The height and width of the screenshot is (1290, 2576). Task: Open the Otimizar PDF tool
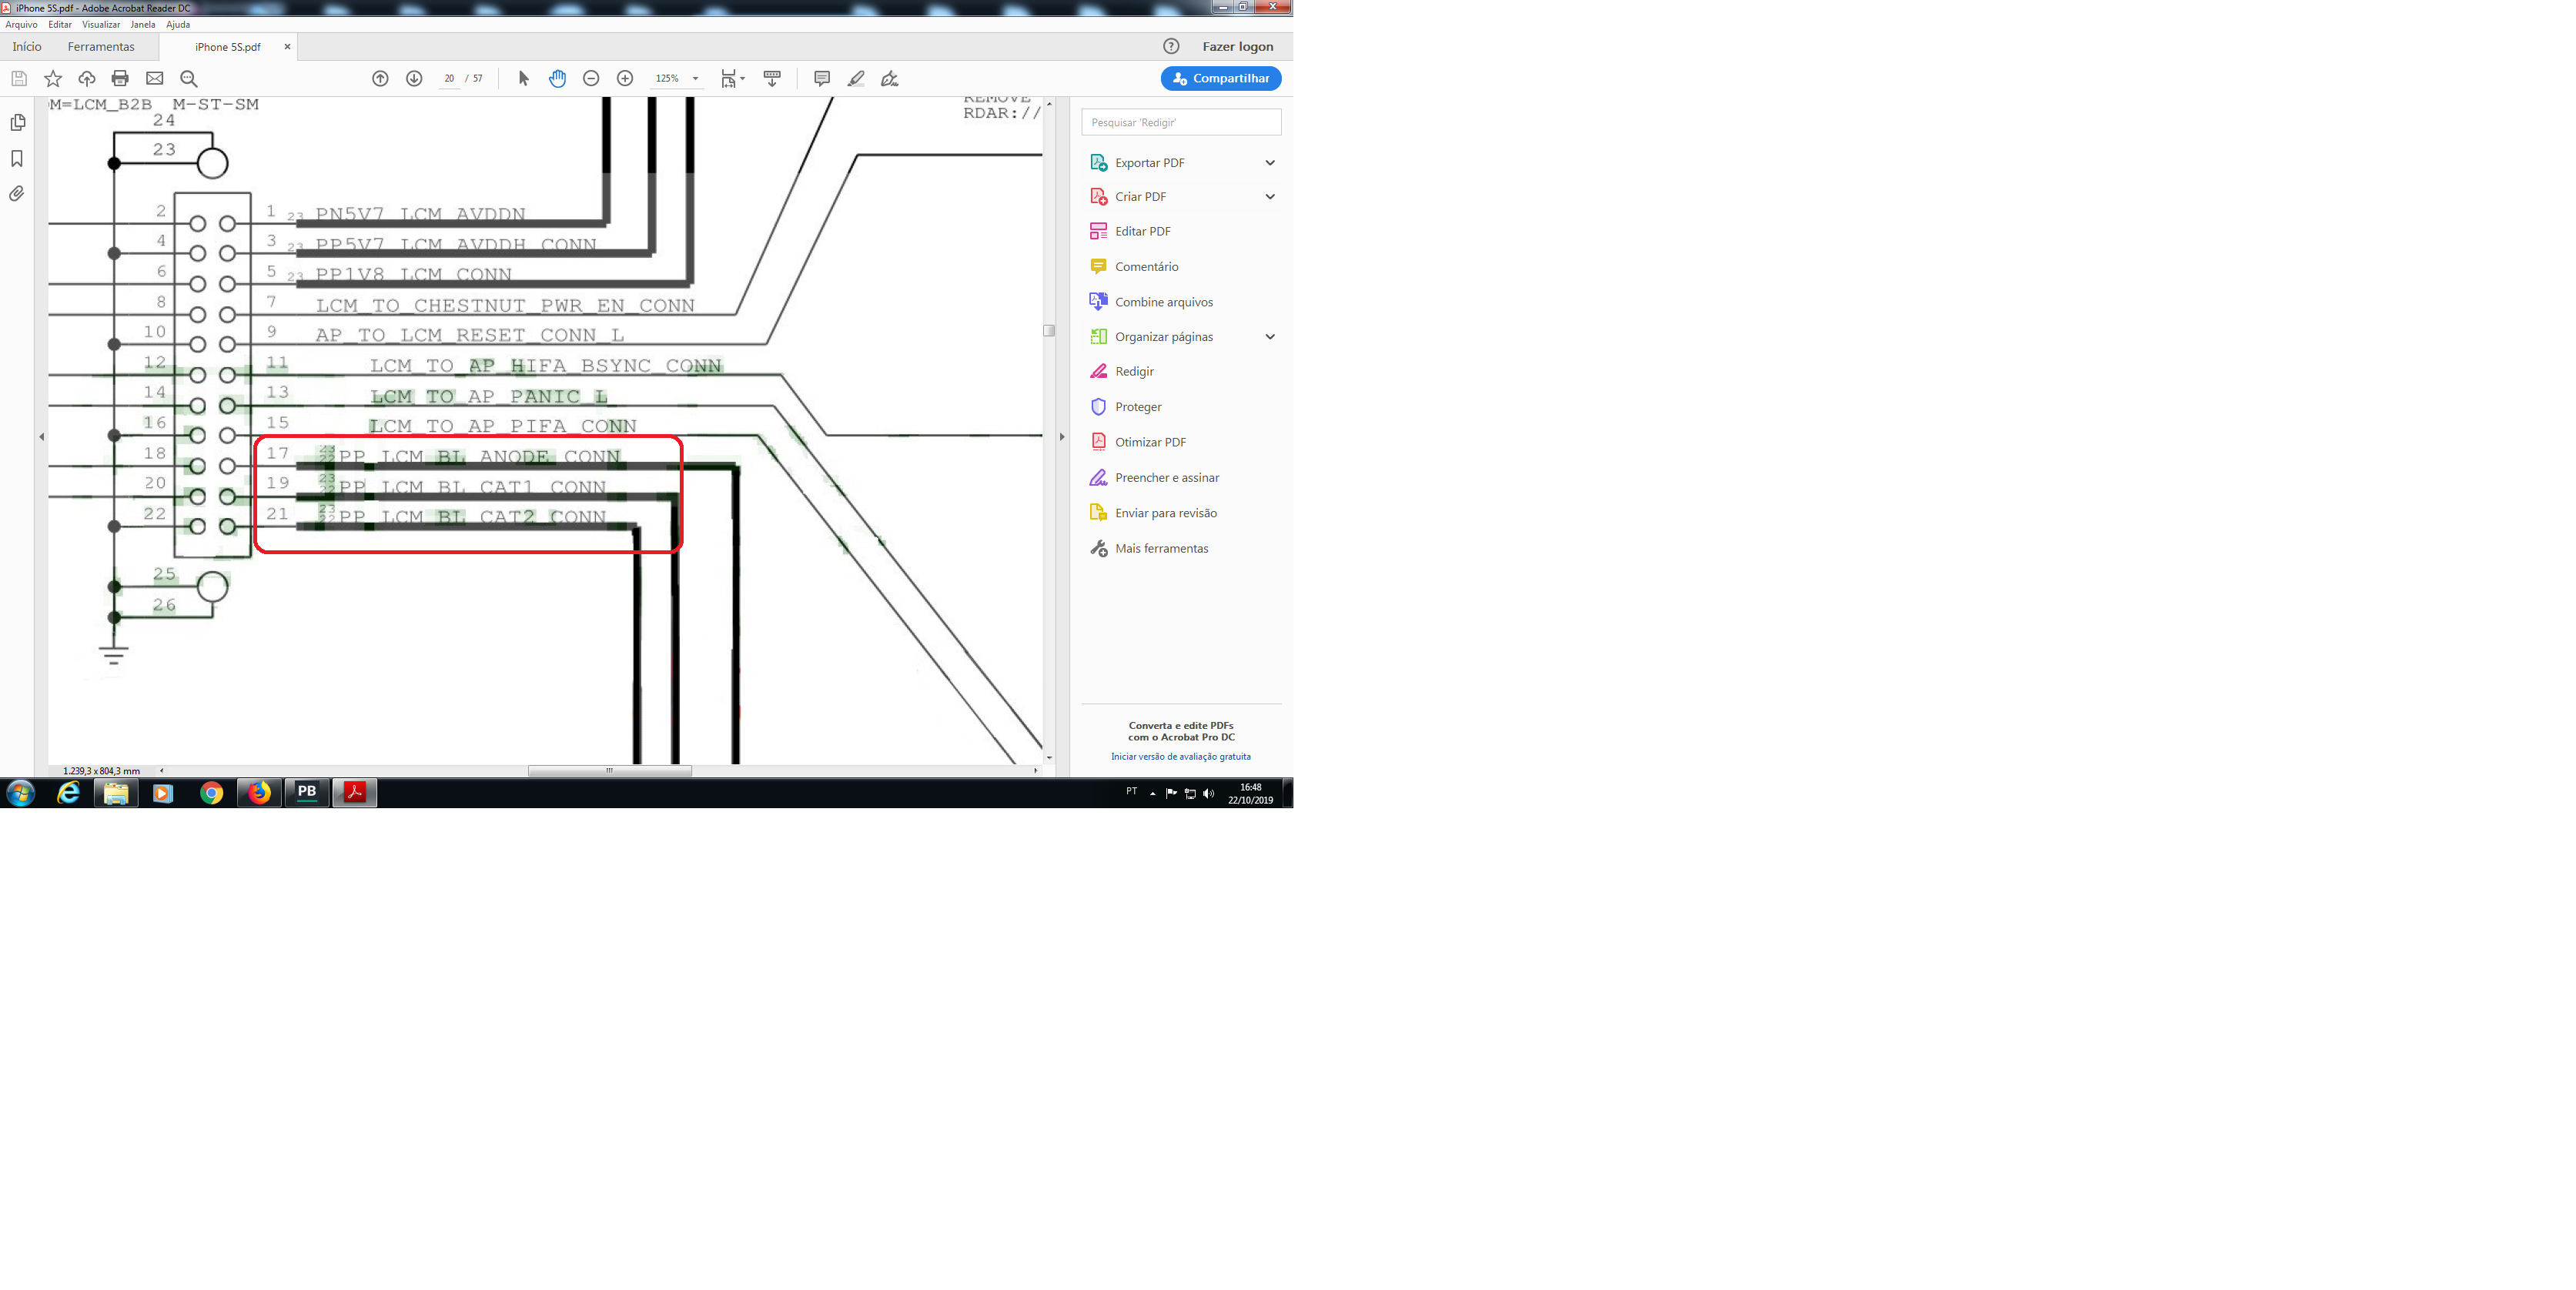click(x=1150, y=442)
